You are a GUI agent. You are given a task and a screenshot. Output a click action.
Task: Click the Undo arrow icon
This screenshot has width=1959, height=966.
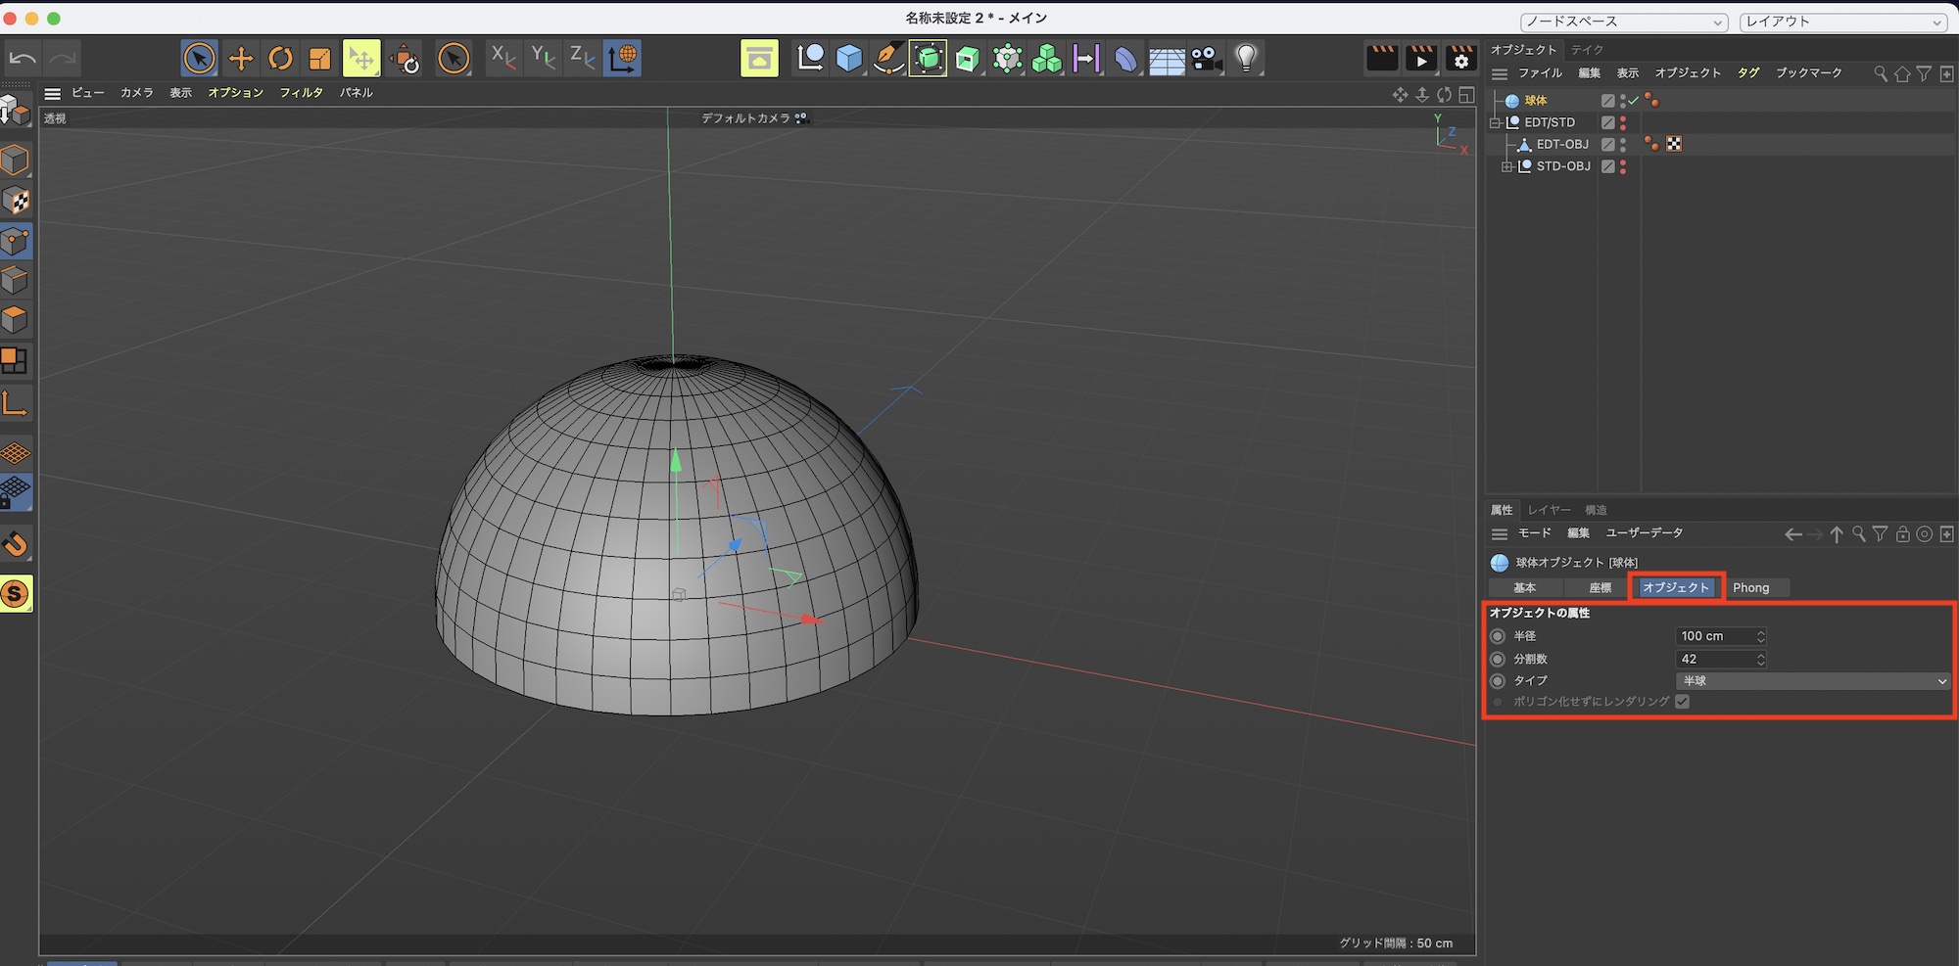[x=22, y=59]
